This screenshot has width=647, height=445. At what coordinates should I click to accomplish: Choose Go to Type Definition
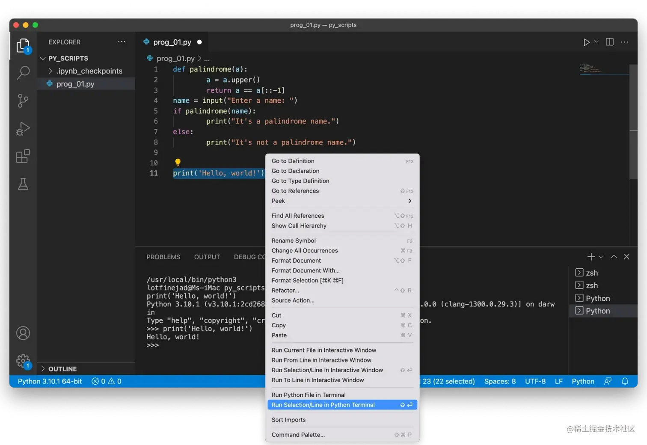point(342,181)
